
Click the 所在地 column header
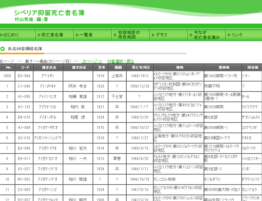point(252,67)
